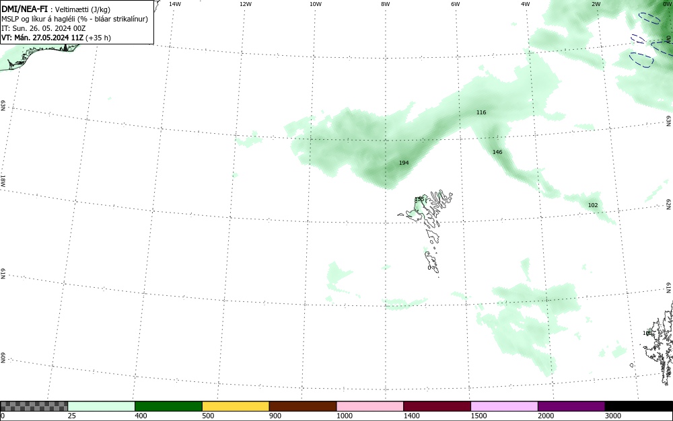673x421 pixels.
Task: Click the light purple 1500–2000 legend swatch
Action: pyautogui.click(x=504, y=406)
